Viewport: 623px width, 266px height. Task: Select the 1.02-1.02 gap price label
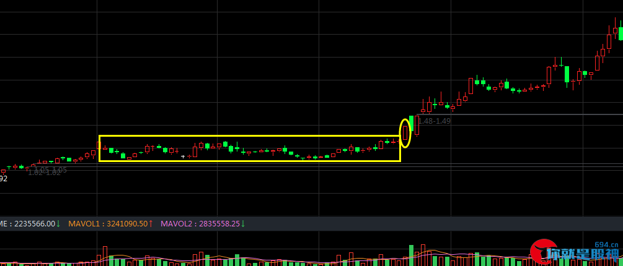44,173
